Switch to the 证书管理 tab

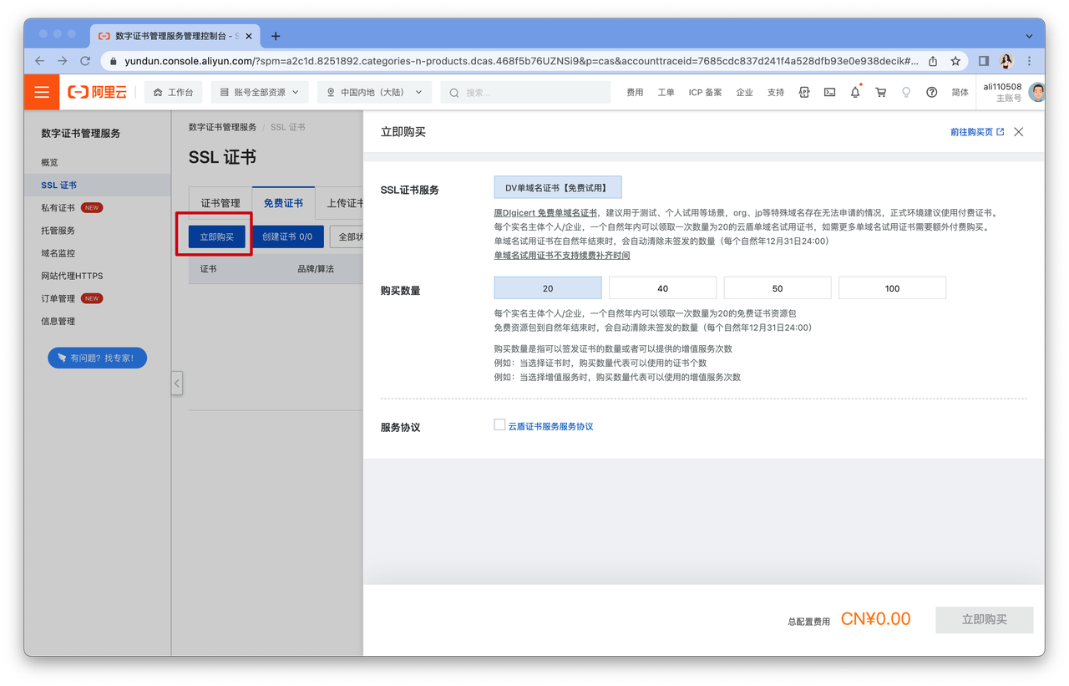220,203
